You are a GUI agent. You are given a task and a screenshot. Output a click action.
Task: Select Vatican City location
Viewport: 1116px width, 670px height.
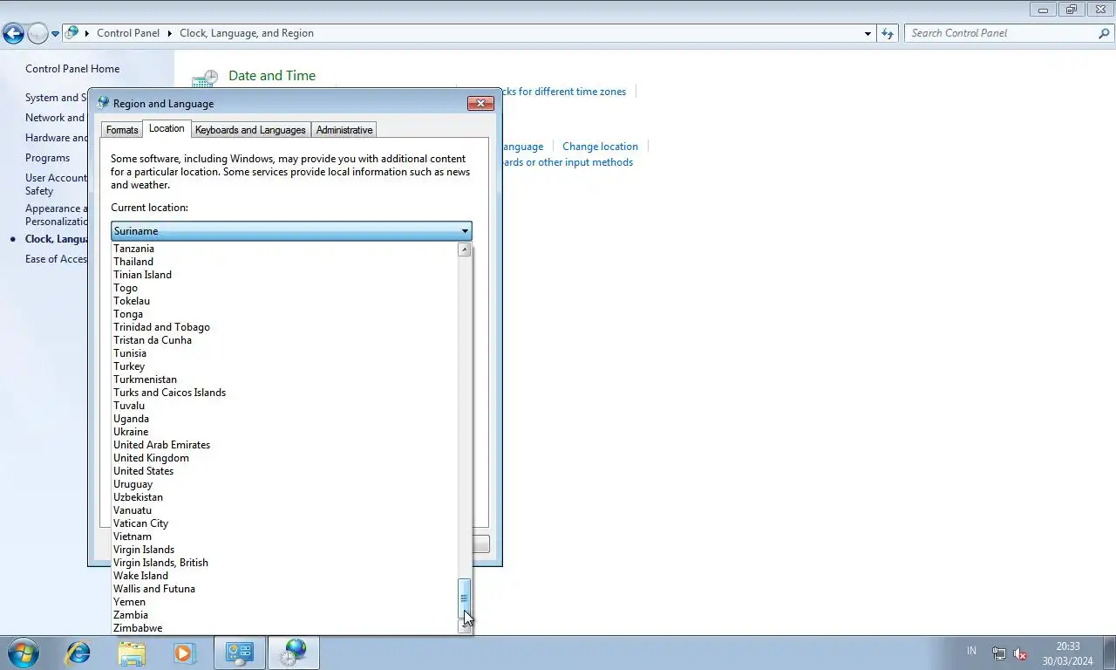[x=285, y=523]
